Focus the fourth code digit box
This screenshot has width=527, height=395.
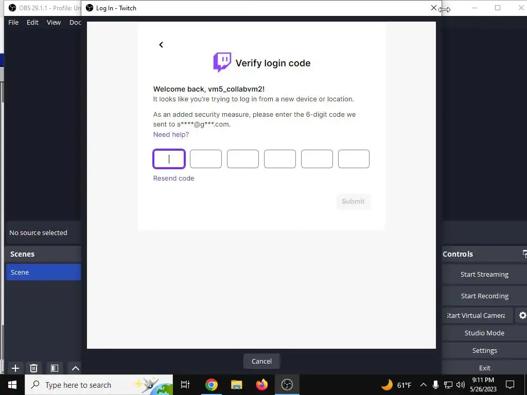coord(279,159)
